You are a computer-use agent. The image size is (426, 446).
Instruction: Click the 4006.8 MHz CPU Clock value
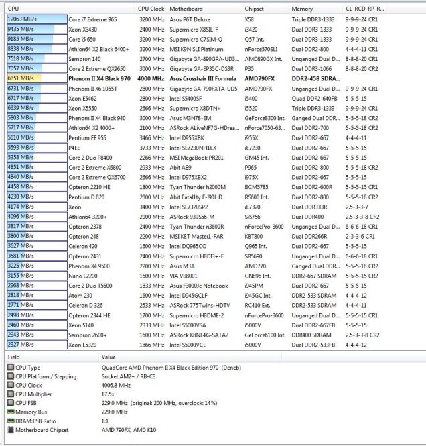pos(116,385)
